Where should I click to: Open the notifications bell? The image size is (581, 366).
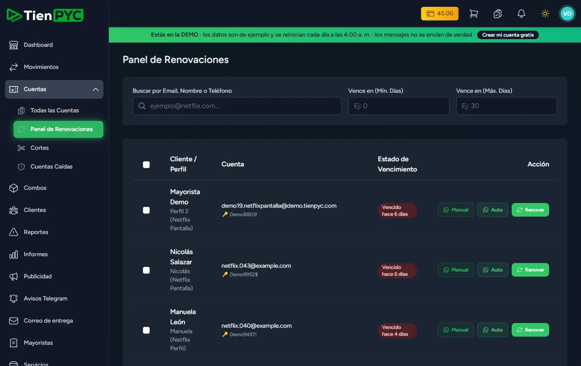[x=521, y=14]
